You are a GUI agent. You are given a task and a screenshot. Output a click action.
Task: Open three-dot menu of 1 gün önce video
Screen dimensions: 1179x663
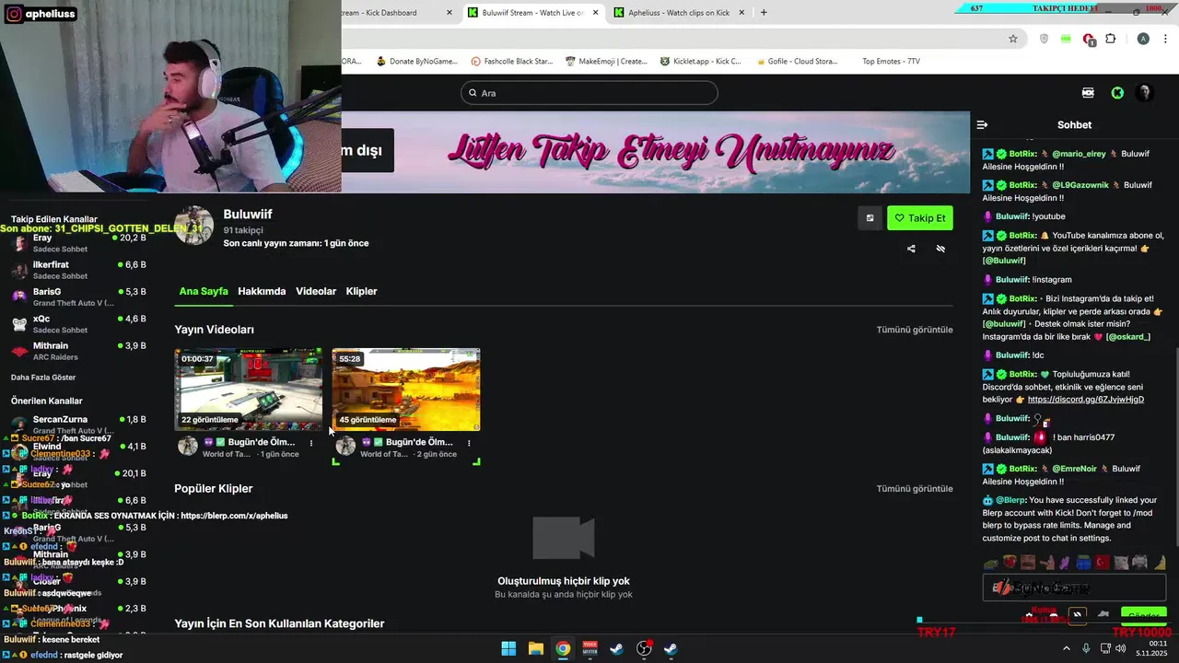click(x=311, y=443)
